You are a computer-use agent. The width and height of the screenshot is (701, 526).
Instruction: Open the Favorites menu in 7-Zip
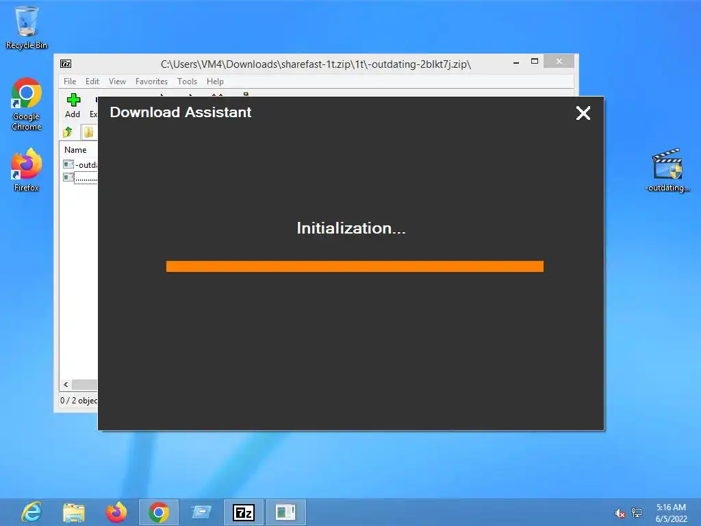coord(151,82)
